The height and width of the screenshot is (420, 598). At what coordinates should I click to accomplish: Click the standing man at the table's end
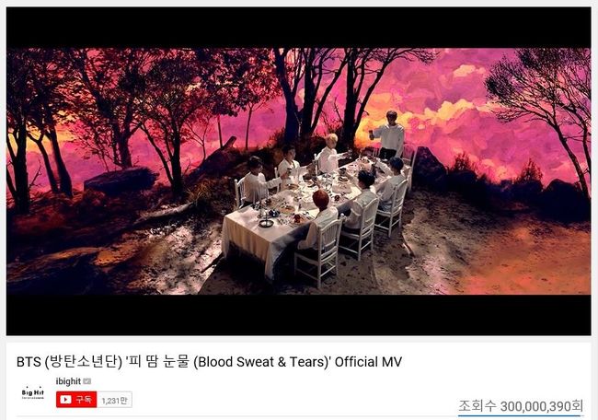[389, 134]
